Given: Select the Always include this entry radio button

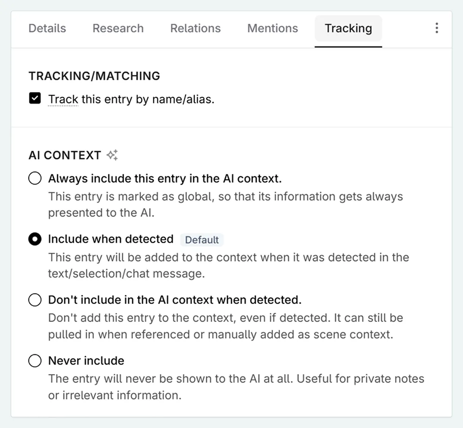Looking at the screenshot, I should coord(35,178).
